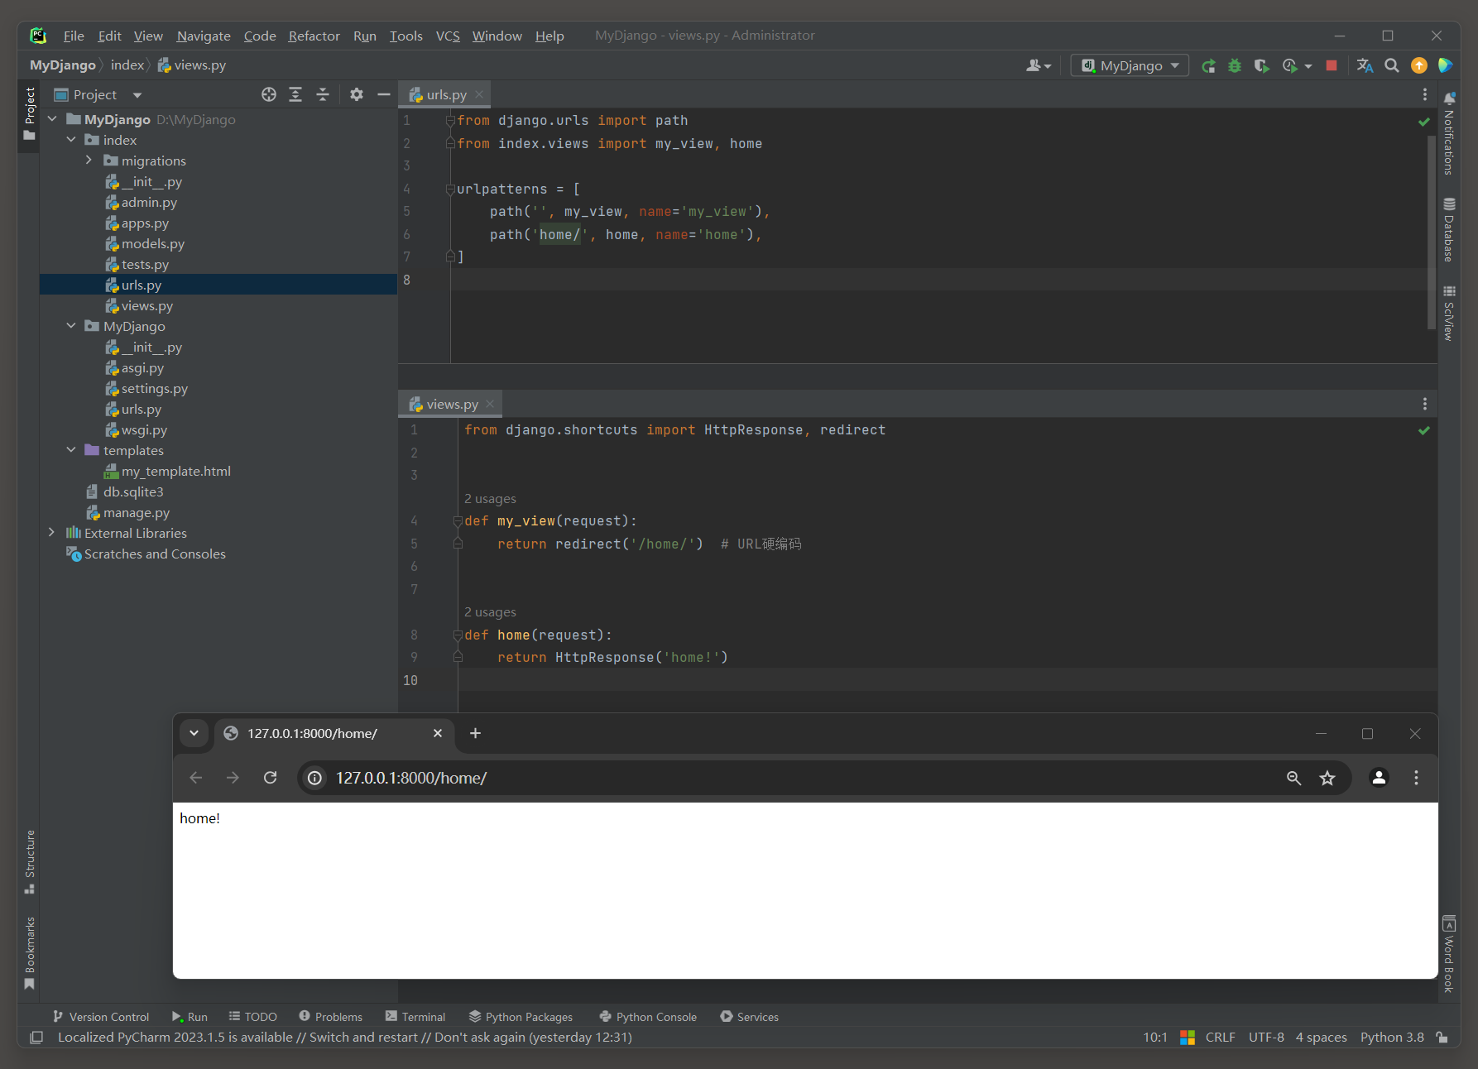1478x1069 pixels.
Task: Go back in the browser
Action: pos(196,778)
